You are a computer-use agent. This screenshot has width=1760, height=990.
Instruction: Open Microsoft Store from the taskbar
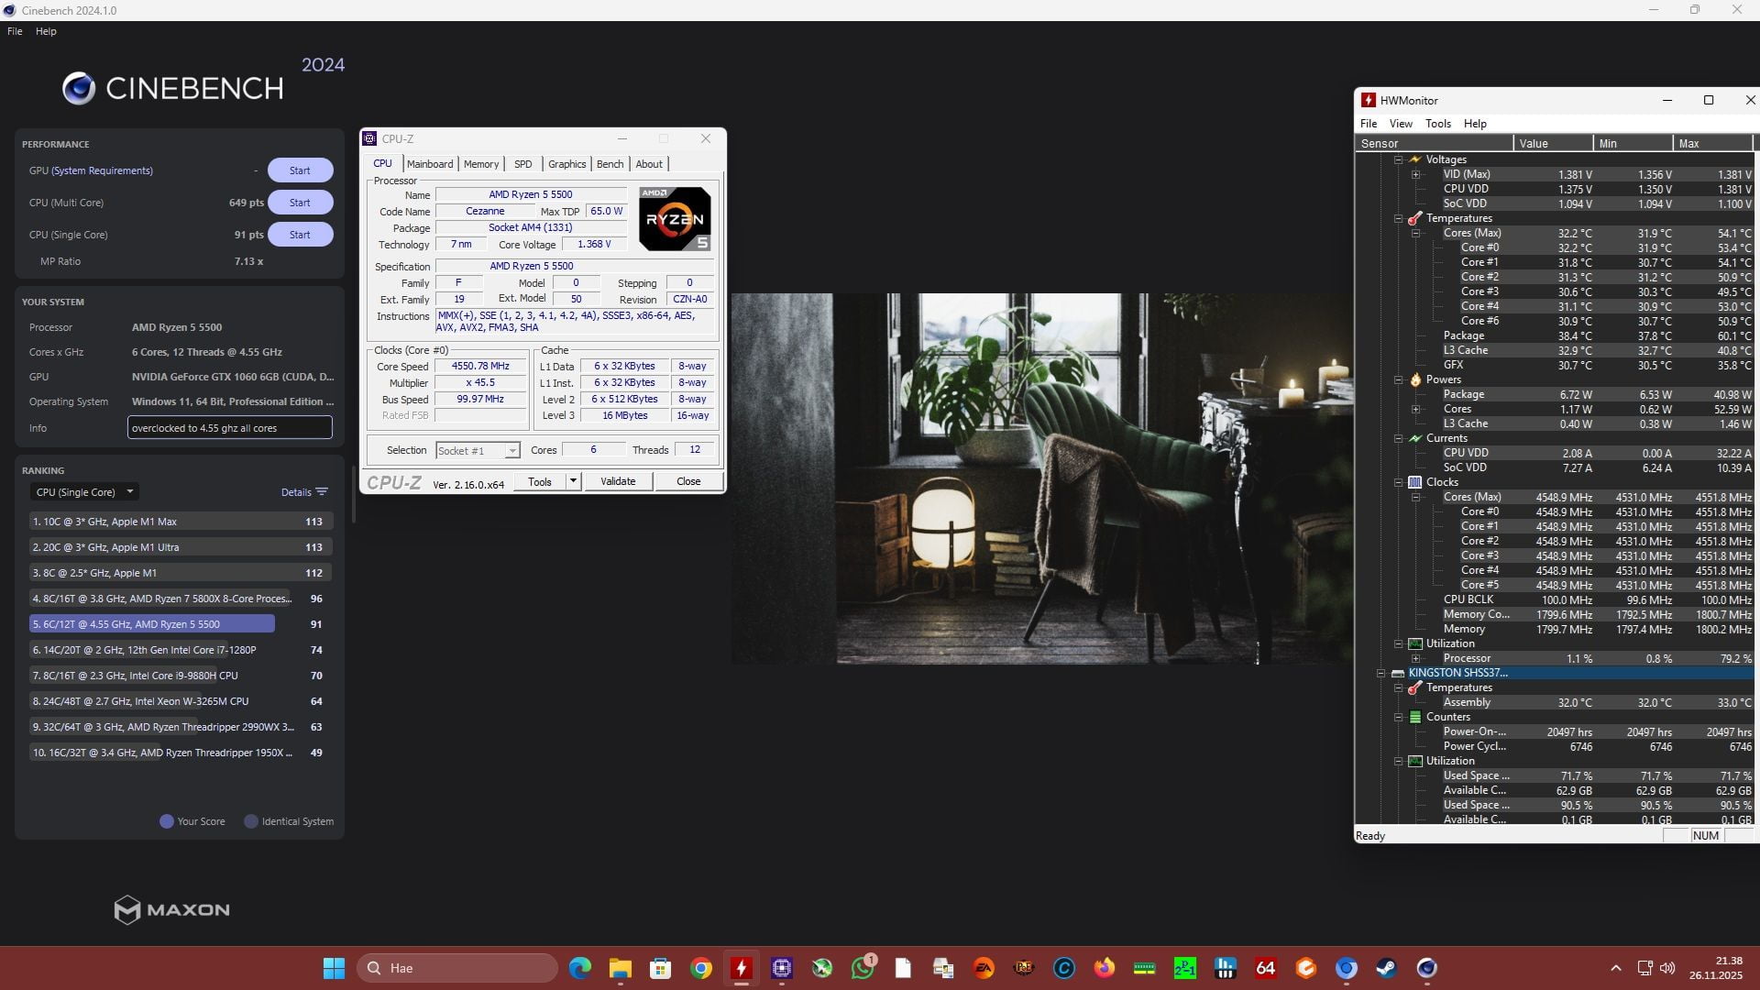tap(661, 968)
